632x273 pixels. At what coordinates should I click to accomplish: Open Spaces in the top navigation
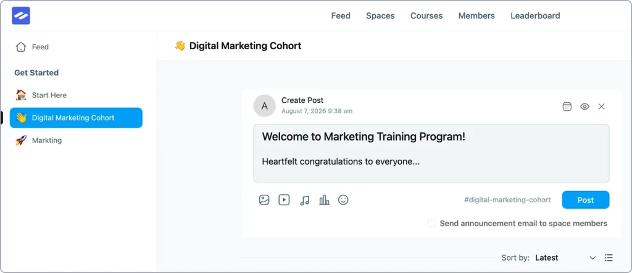tap(380, 15)
